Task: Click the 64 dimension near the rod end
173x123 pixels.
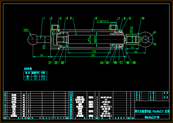Action: (132, 48)
